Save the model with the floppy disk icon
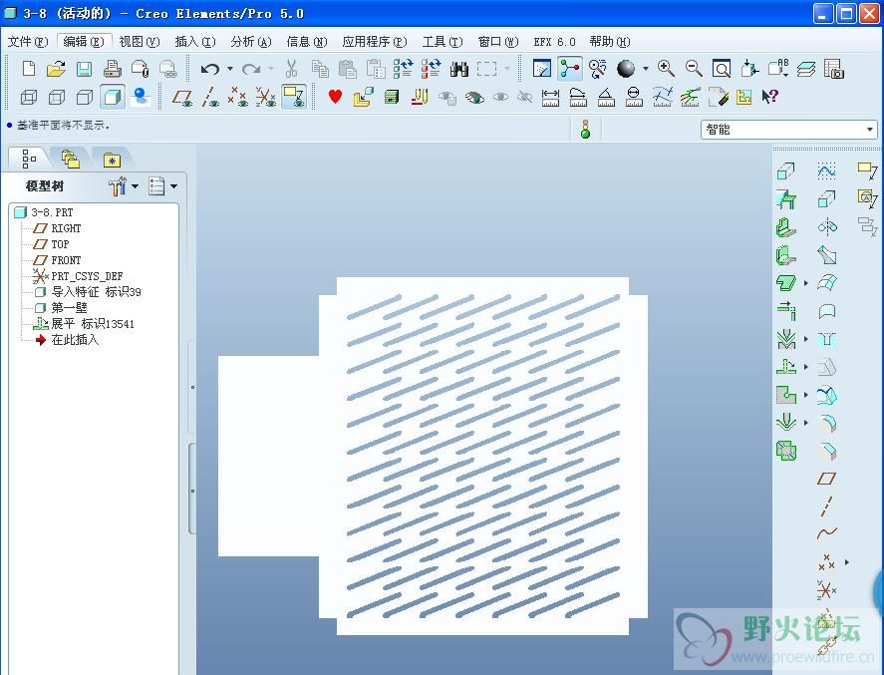The image size is (884, 675). (x=84, y=69)
